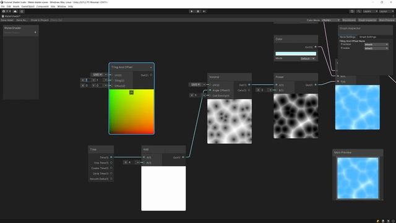Click the Offset X value input field
The image size is (396, 223).
pos(88,85)
